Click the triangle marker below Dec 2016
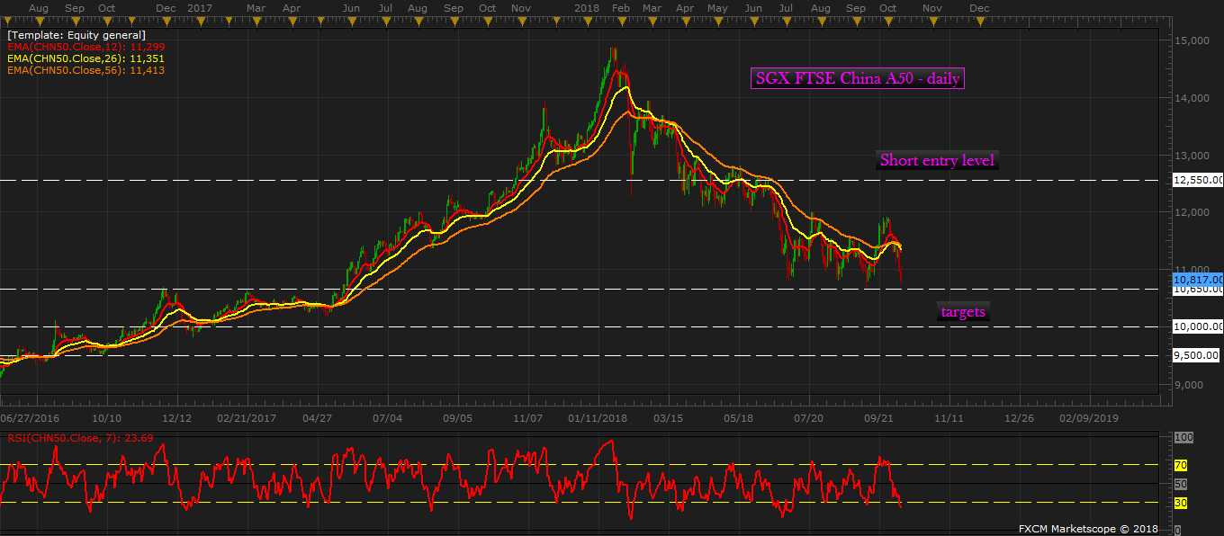Image resolution: width=1224 pixels, height=536 pixels. pos(166,22)
